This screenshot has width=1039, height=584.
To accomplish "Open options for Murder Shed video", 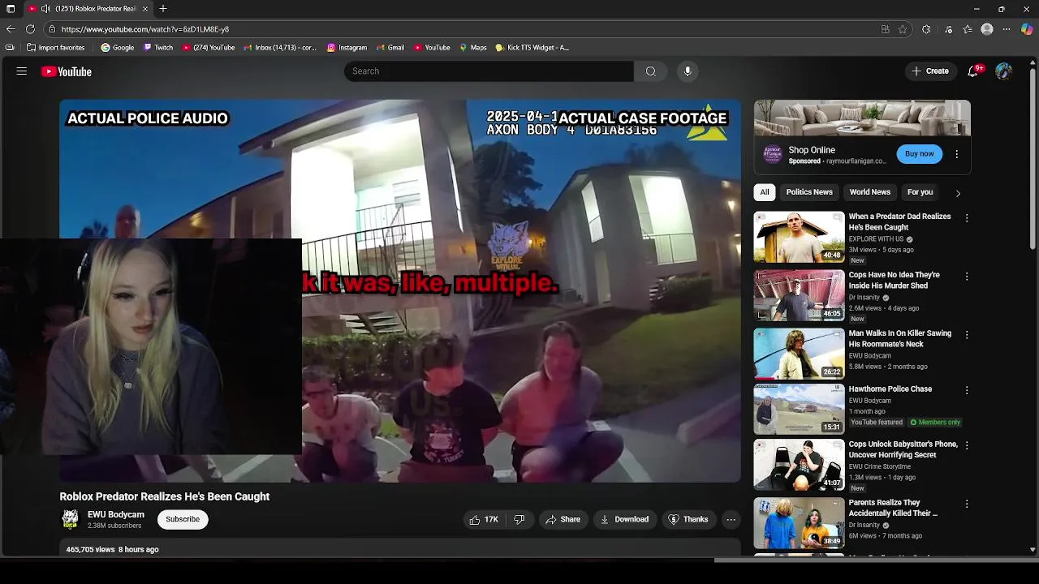I will tap(967, 277).
